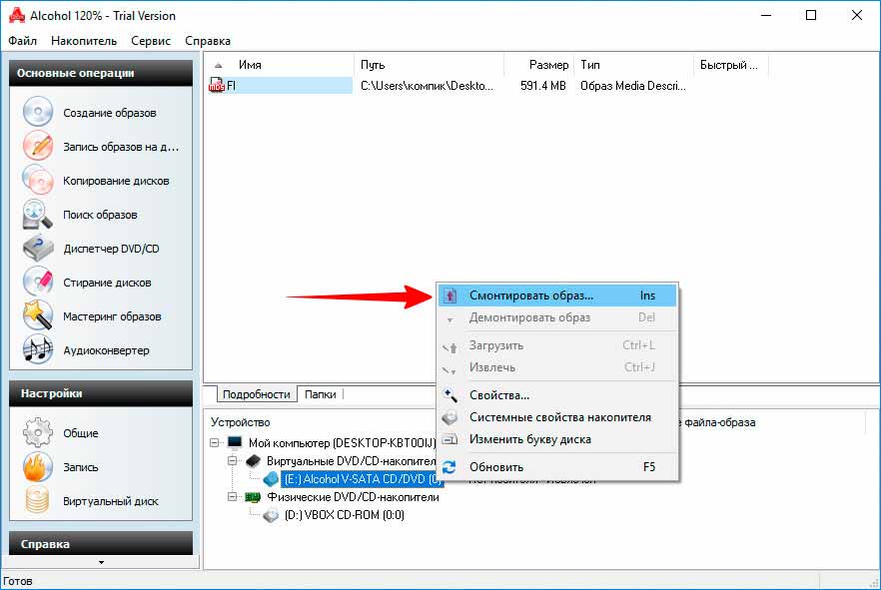Click the Диспетчер DVD/CD drive icon
881x590 pixels.
tap(38, 249)
